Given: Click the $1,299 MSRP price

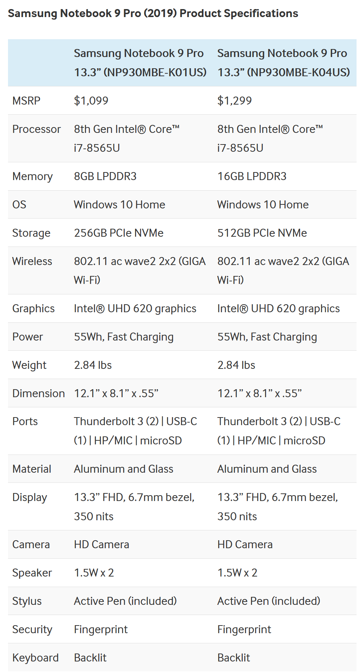Looking at the screenshot, I should pos(235,101).
